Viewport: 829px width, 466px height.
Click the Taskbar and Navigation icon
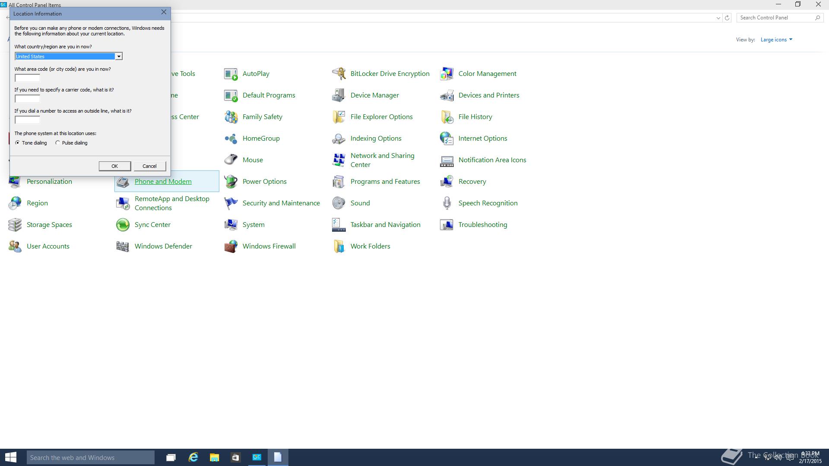pos(339,225)
